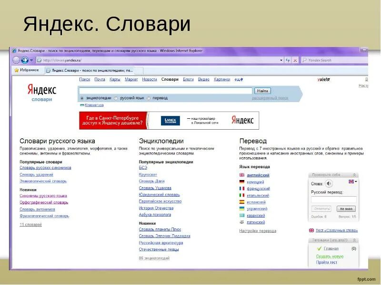This screenshot has height=285, width=381.
Task: Open the recent pages history arrow
Action: tap(31, 60)
